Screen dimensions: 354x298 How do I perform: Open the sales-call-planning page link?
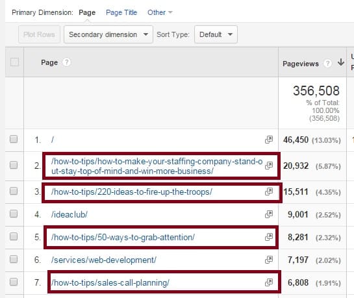[x=110, y=283]
